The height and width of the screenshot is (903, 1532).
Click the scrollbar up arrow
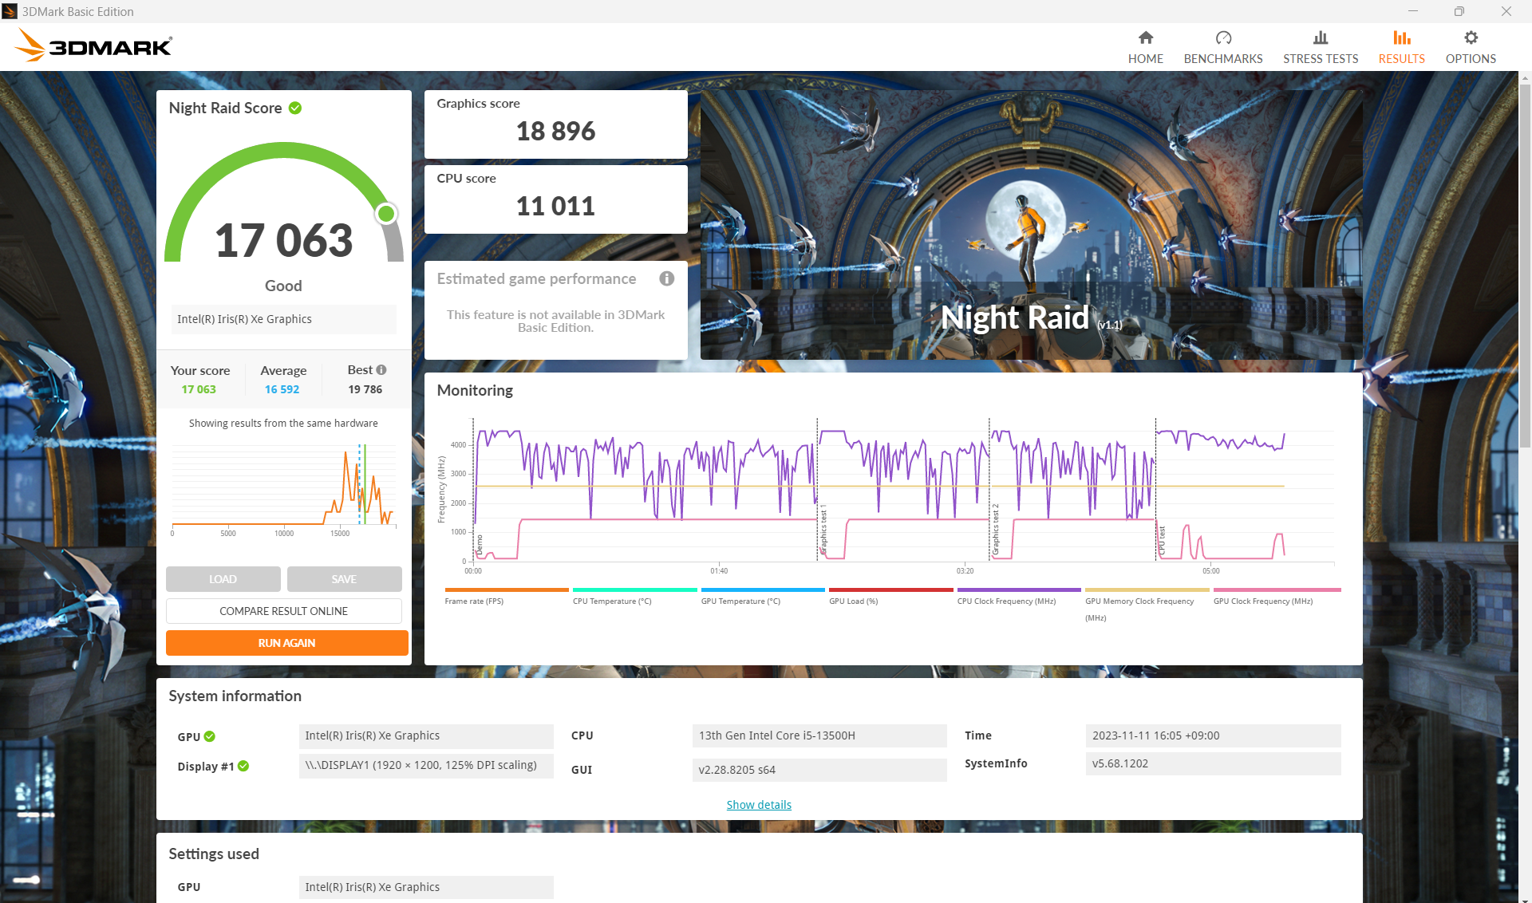[x=1525, y=78]
